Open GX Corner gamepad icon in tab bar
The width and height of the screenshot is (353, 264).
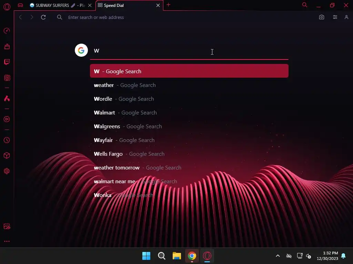tap(20, 5)
